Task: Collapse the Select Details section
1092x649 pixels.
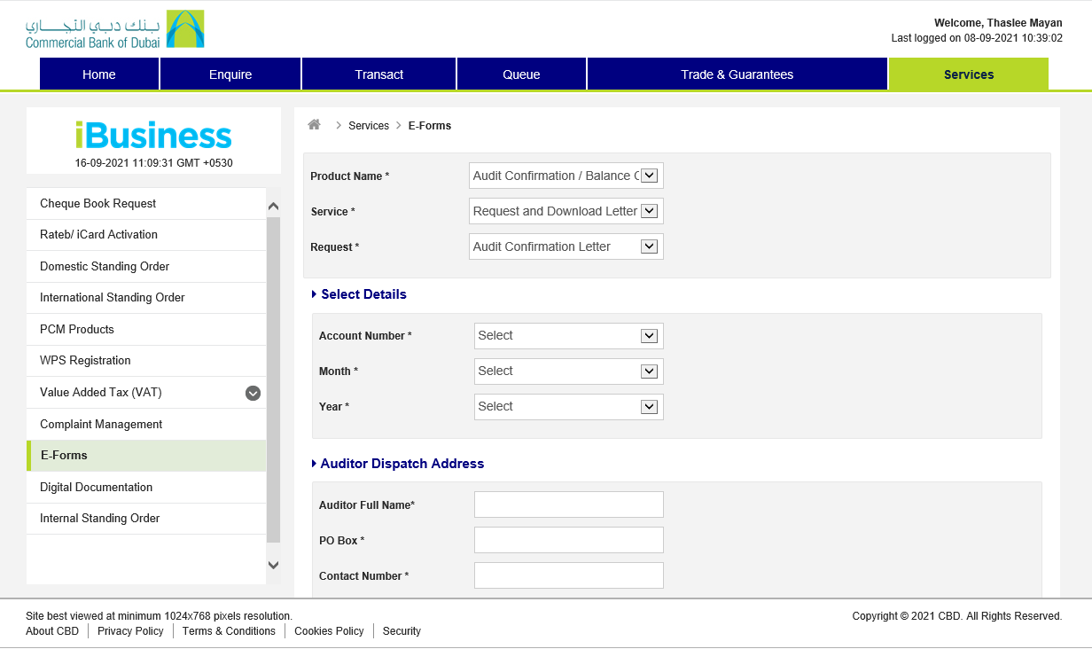Action: pyautogui.click(x=359, y=294)
